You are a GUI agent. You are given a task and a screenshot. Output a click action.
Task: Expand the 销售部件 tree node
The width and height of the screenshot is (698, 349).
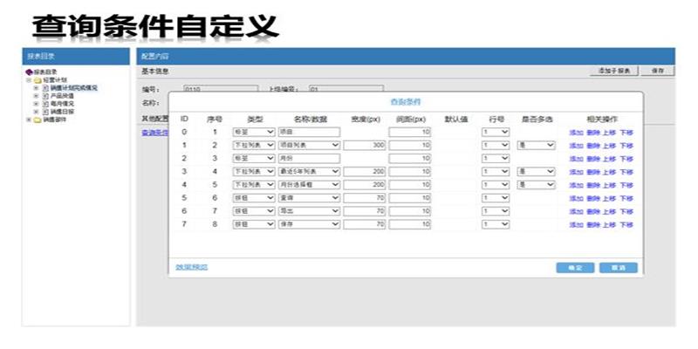(29, 120)
